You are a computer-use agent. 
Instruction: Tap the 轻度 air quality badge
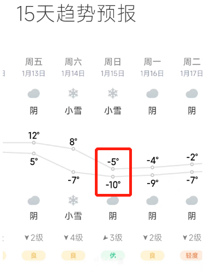point(191,256)
